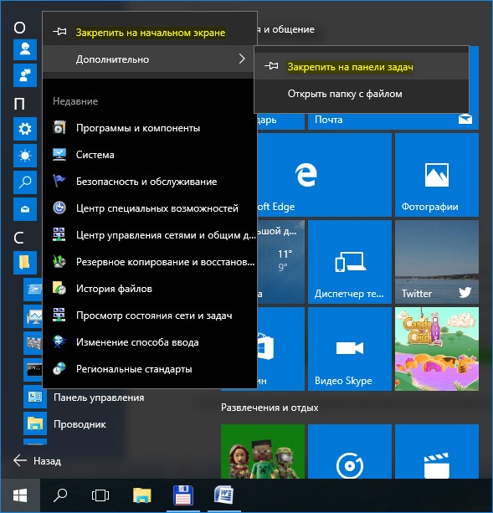Open the Microsoft Edge tile
493x513 pixels.
pyautogui.click(x=324, y=175)
